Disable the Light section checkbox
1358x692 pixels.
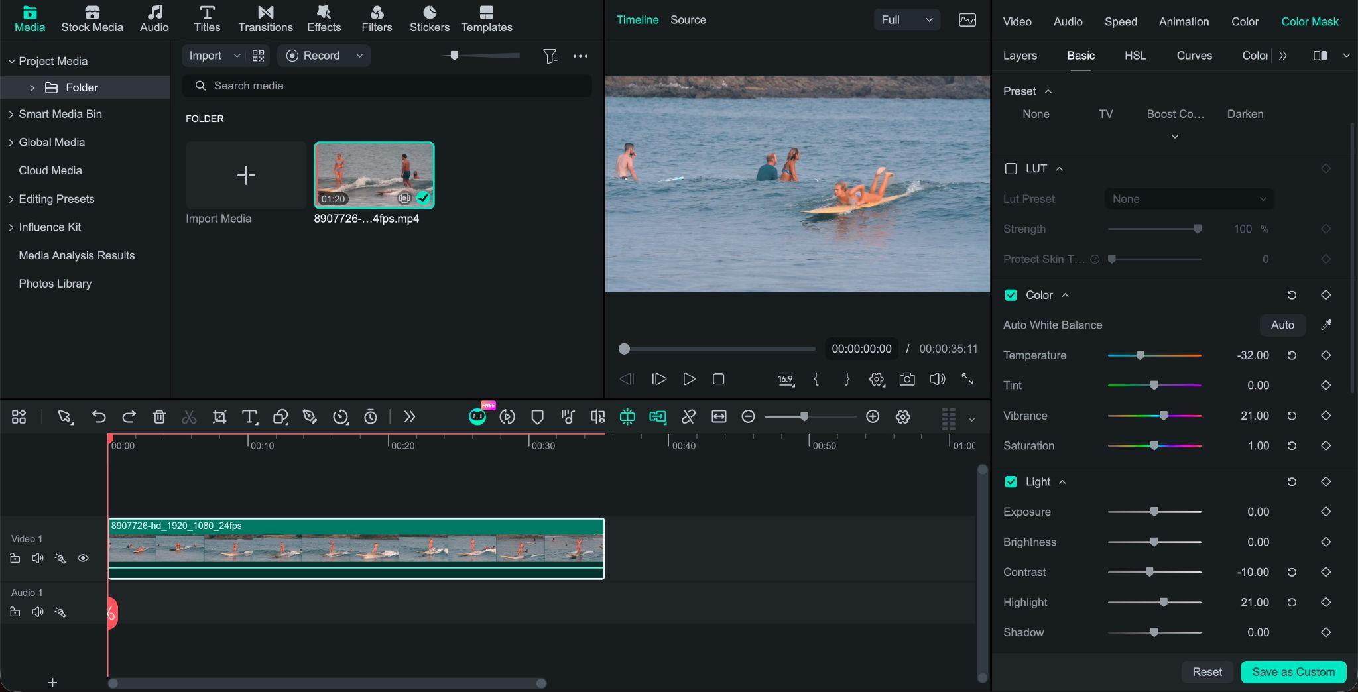pyautogui.click(x=1011, y=482)
